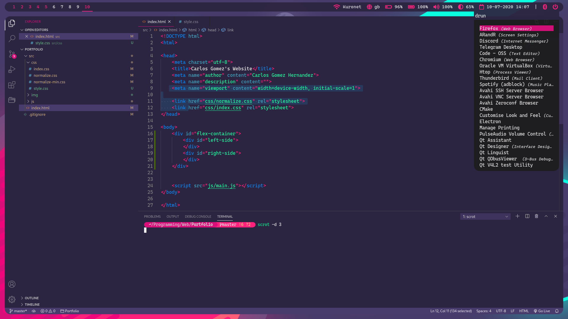Open normalize.css in the file tree
The height and width of the screenshot is (319, 568).
tap(78, 75)
